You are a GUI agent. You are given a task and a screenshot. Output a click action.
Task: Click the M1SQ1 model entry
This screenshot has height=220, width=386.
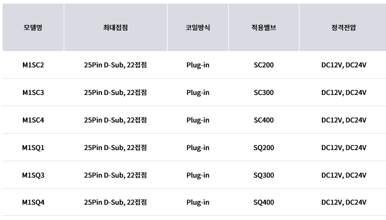[33, 148]
